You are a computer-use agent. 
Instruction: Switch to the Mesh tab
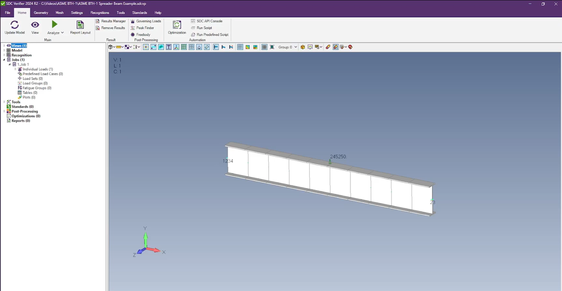60,13
